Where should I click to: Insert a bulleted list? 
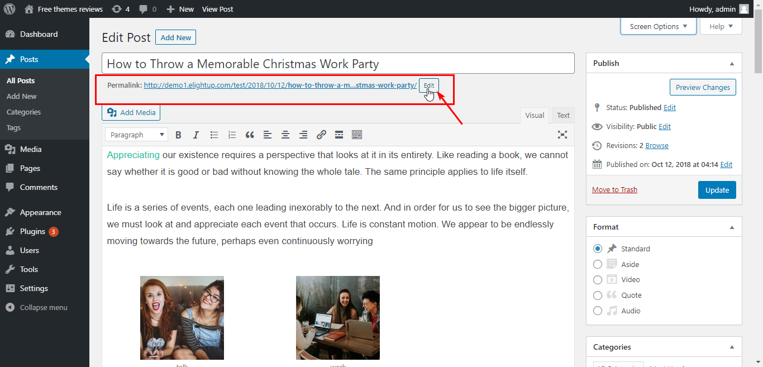tap(214, 135)
